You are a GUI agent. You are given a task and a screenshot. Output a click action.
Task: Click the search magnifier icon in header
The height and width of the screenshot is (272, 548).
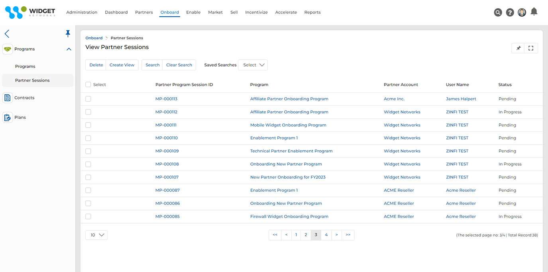tap(498, 12)
